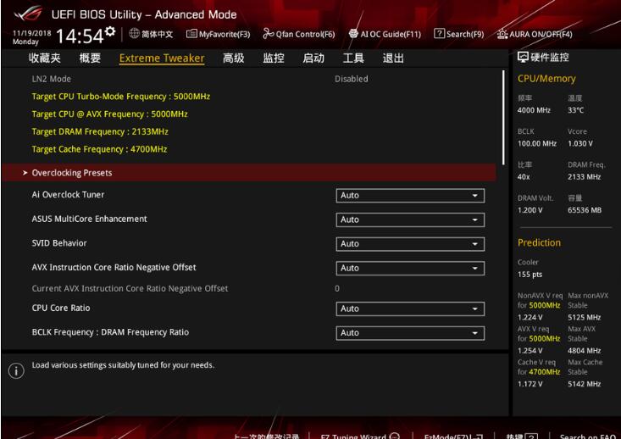The width and height of the screenshot is (621, 439).
Task: Click Prediction heading in monitor panel
Action: [x=539, y=242]
